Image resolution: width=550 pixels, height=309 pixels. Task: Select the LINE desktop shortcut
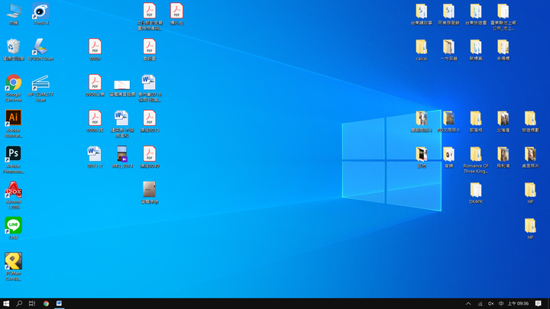[13, 228]
